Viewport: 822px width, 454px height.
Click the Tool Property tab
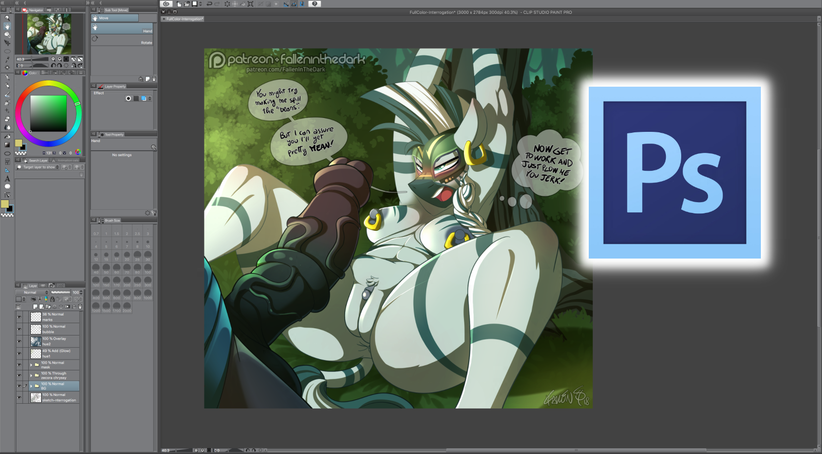(111, 134)
